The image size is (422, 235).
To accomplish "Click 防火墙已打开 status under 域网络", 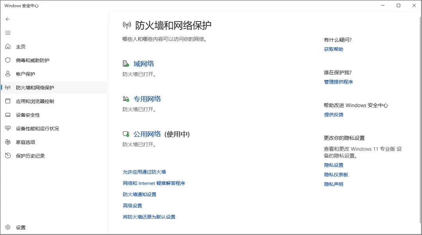I will tap(139, 74).
